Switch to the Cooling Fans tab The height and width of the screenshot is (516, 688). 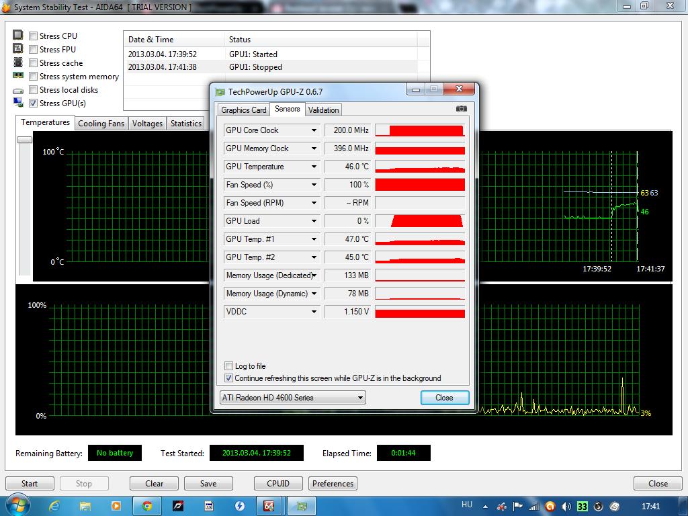click(101, 124)
